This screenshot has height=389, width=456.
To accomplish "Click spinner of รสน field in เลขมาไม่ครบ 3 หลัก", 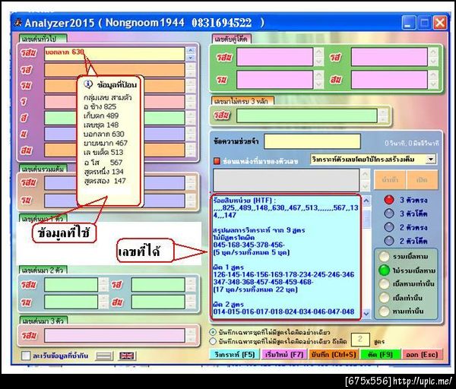I will coord(383,115).
